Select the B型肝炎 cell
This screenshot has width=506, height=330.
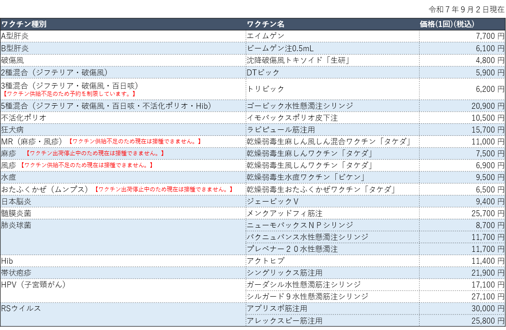[x=123, y=48]
